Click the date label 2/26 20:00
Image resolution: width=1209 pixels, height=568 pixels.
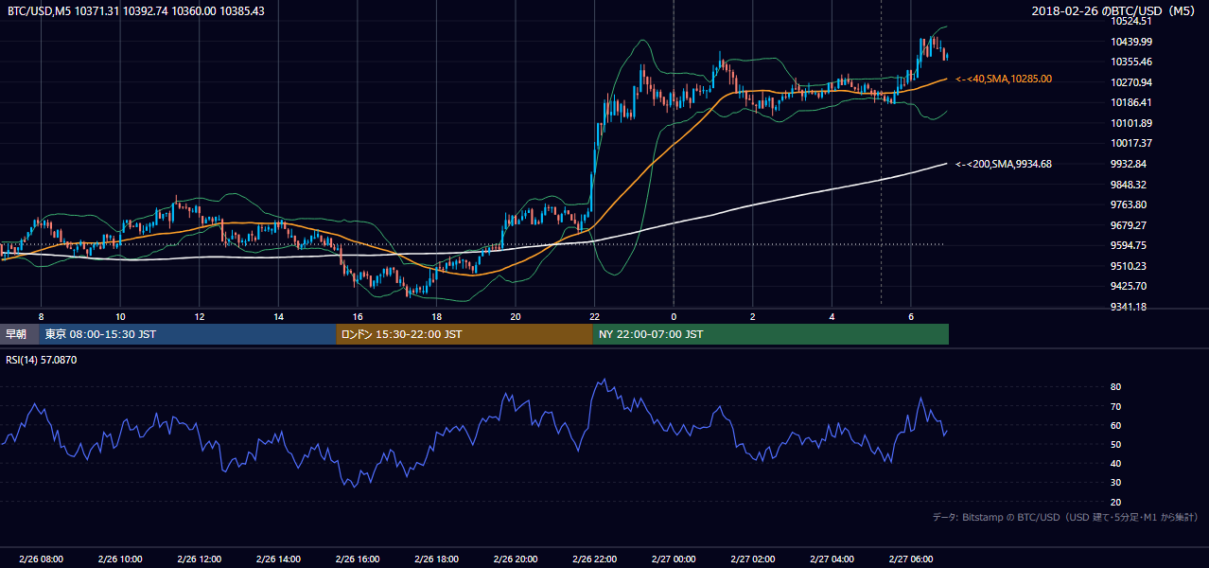pos(516,559)
